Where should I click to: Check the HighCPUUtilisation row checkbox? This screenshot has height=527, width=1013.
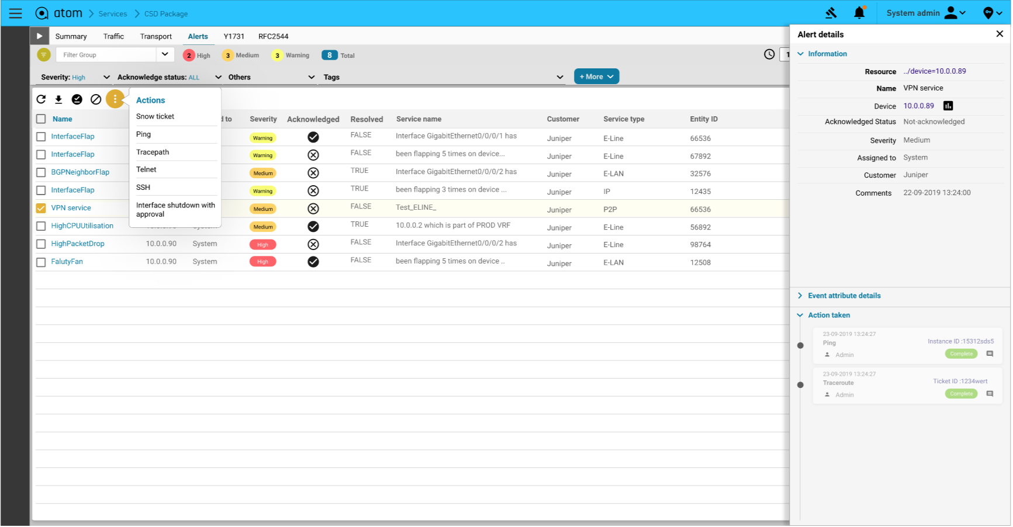41,226
